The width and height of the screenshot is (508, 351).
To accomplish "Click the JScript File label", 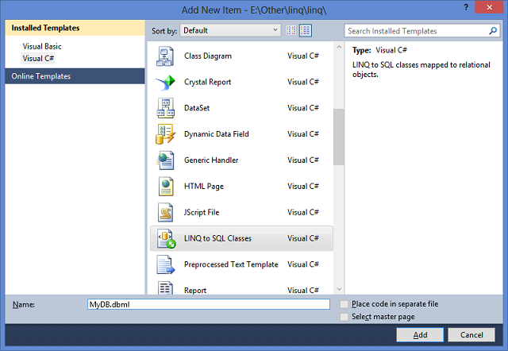I will coord(201,212).
